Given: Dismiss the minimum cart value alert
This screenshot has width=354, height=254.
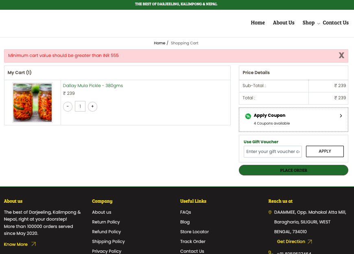Looking at the screenshot, I should 341,56.
